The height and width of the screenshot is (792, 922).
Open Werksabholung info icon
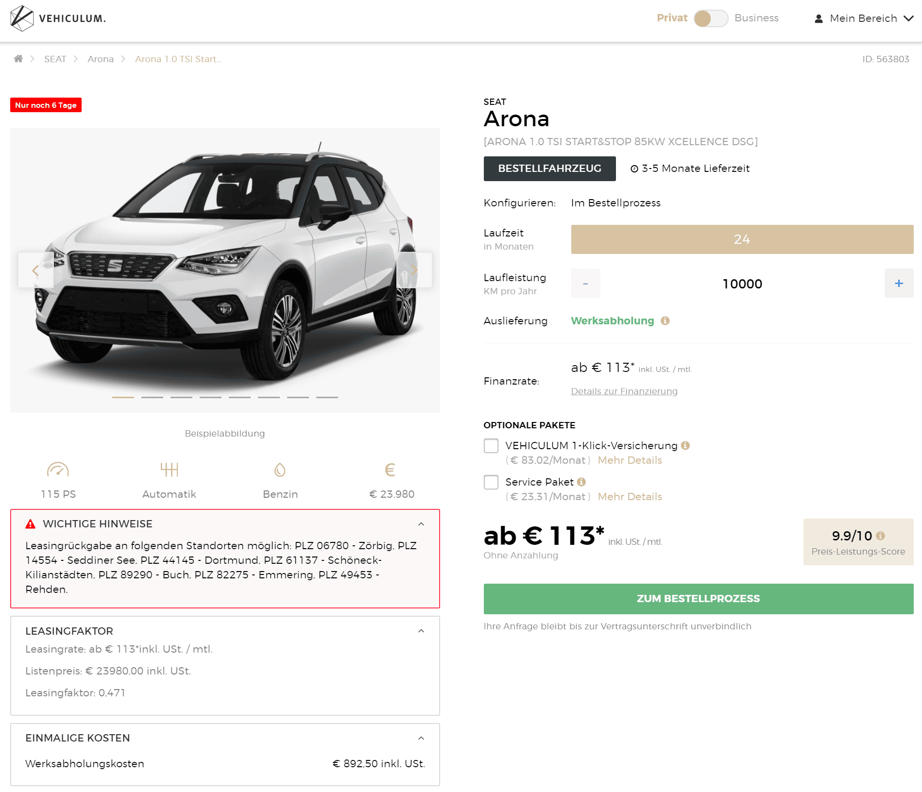(665, 320)
